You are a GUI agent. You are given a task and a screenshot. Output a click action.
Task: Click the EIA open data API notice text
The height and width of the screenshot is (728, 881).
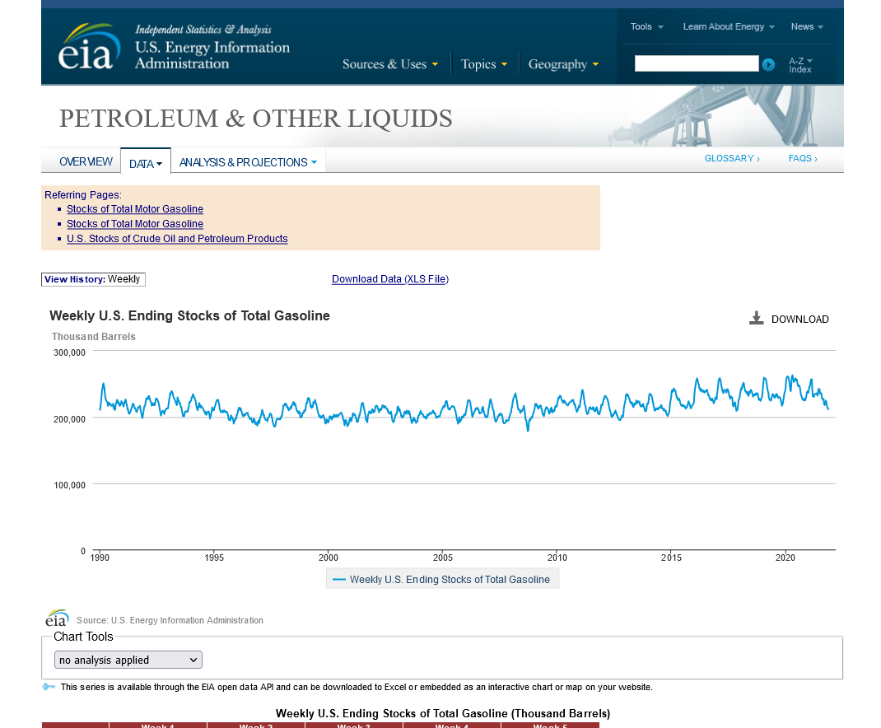pyautogui.click(x=357, y=687)
